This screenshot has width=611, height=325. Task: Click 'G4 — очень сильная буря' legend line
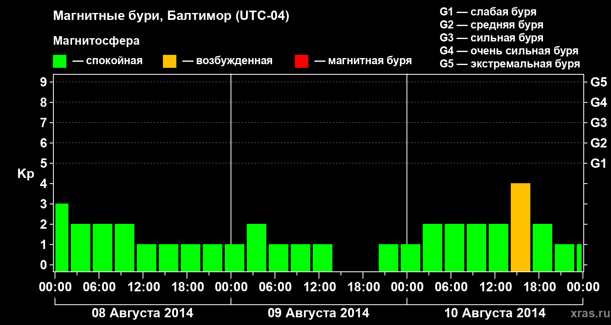click(x=509, y=51)
